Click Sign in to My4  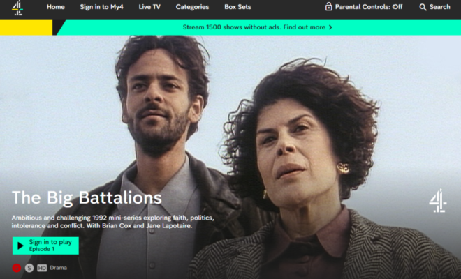pos(101,7)
